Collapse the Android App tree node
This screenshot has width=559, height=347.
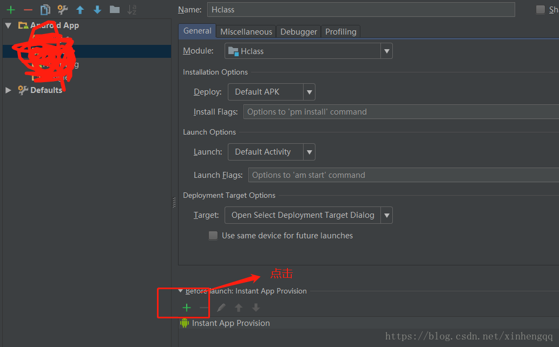click(x=9, y=25)
